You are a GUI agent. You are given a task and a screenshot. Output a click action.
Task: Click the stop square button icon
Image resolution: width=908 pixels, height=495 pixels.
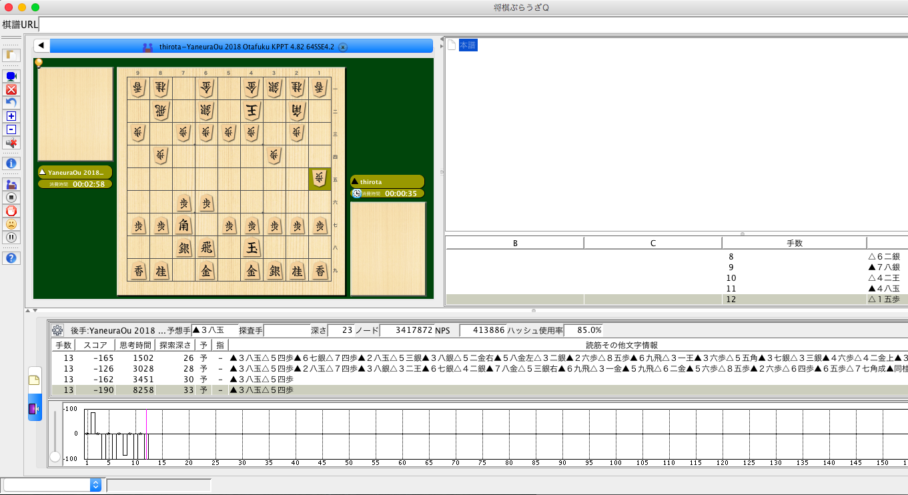[x=11, y=197]
